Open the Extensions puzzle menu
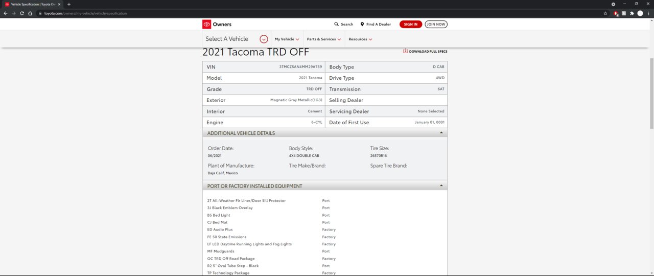Image resolution: width=654 pixels, height=276 pixels. 632,13
